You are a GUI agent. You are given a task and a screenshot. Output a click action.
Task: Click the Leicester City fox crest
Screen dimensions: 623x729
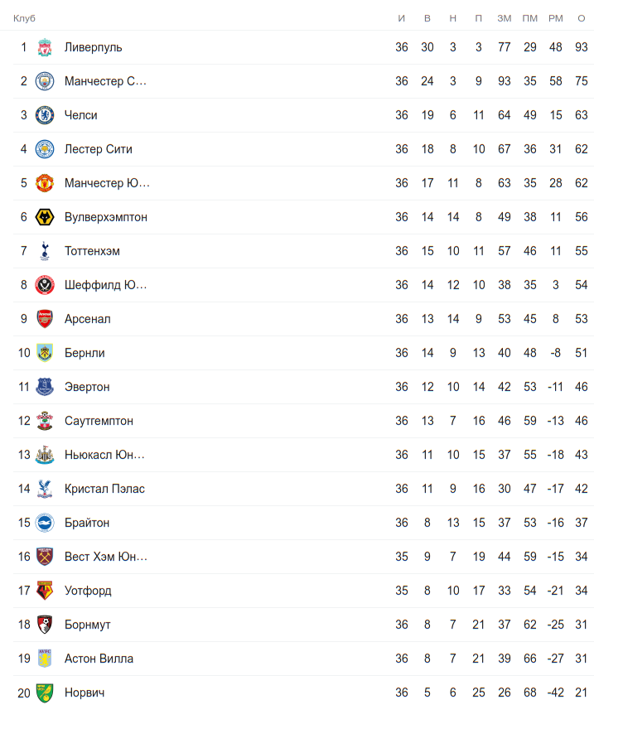pyautogui.click(x=45, y=149)
